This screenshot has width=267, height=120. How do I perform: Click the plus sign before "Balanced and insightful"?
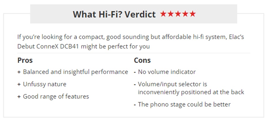[19, 72]
